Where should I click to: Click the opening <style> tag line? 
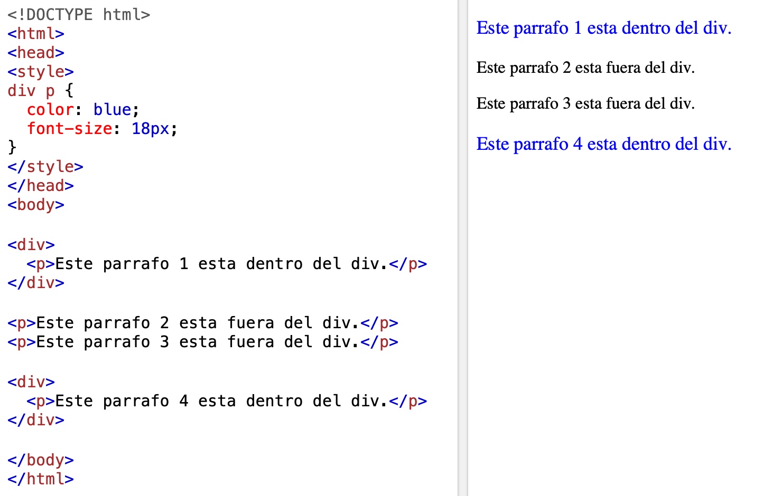(x=41, y=72)
